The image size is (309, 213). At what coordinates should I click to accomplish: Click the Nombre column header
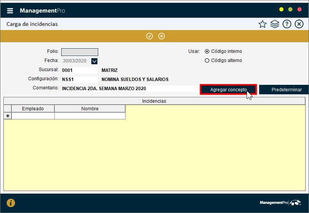click(x=90, y=108)
